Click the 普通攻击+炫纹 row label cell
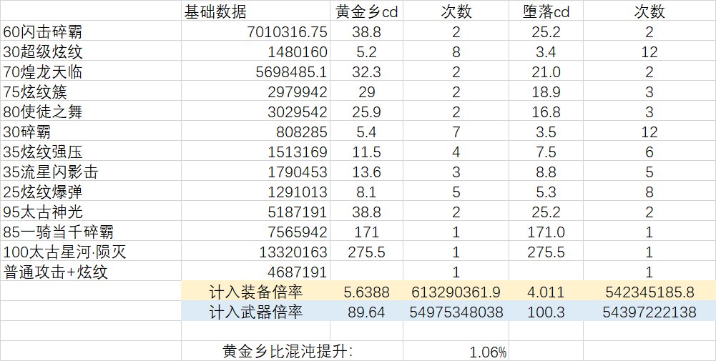This screenshot has height=361, width=716. pyautogui.click(x=90, y=272)
